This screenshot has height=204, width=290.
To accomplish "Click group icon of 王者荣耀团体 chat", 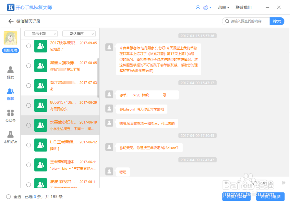I will tap(41, 165).
